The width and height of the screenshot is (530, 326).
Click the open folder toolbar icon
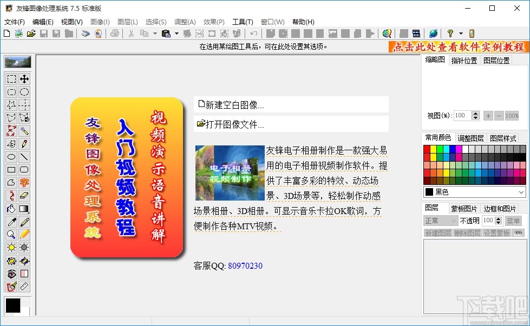31,34
